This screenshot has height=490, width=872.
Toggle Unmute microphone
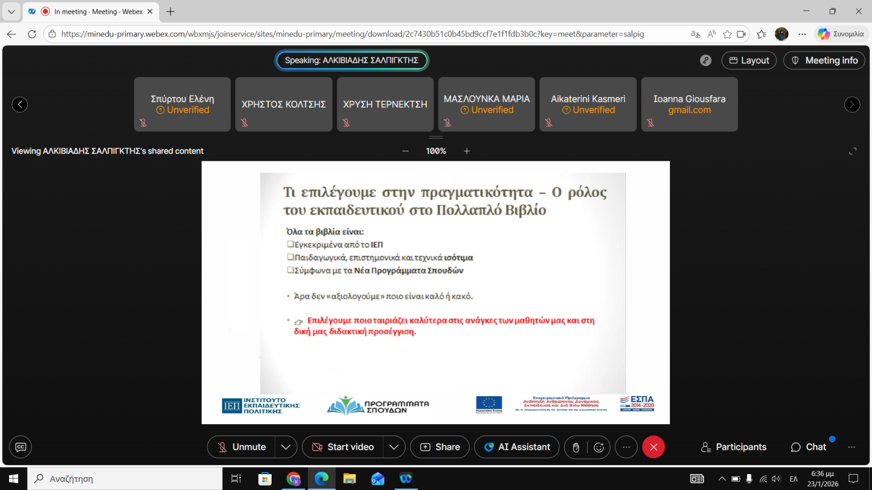pyautogui.click(x=242, y=447)
